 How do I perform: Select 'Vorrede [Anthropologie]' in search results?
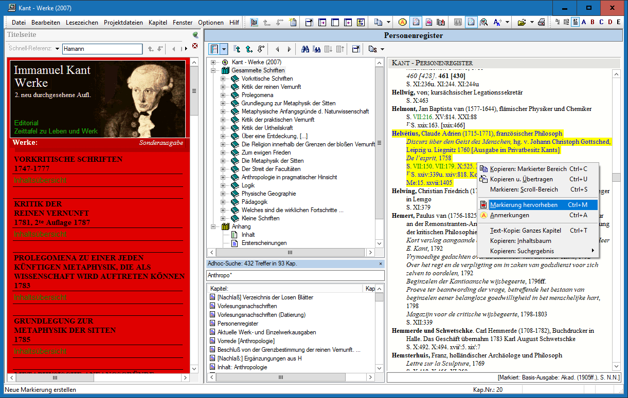(x=246, y=341)
